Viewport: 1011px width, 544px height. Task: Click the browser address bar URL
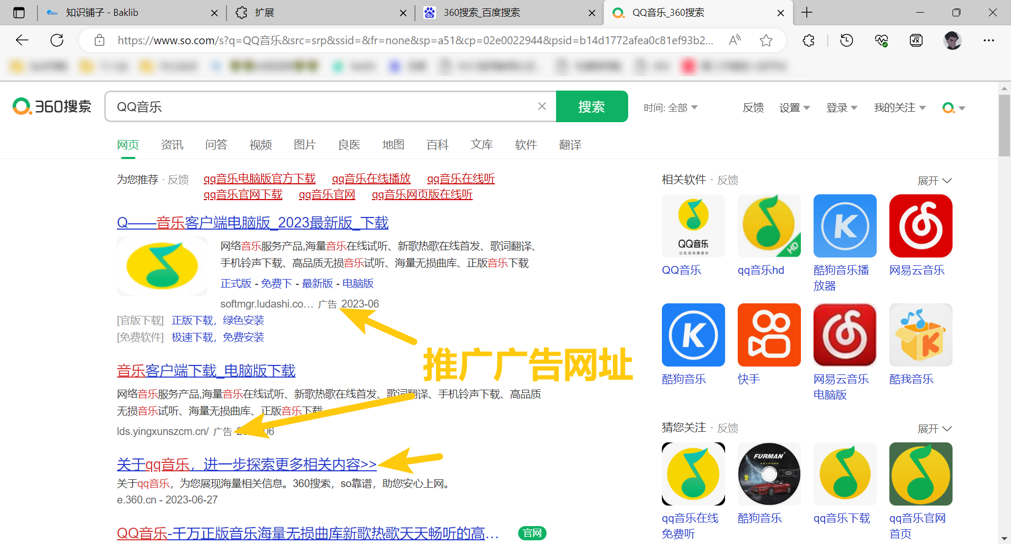(x=415, y=40)
